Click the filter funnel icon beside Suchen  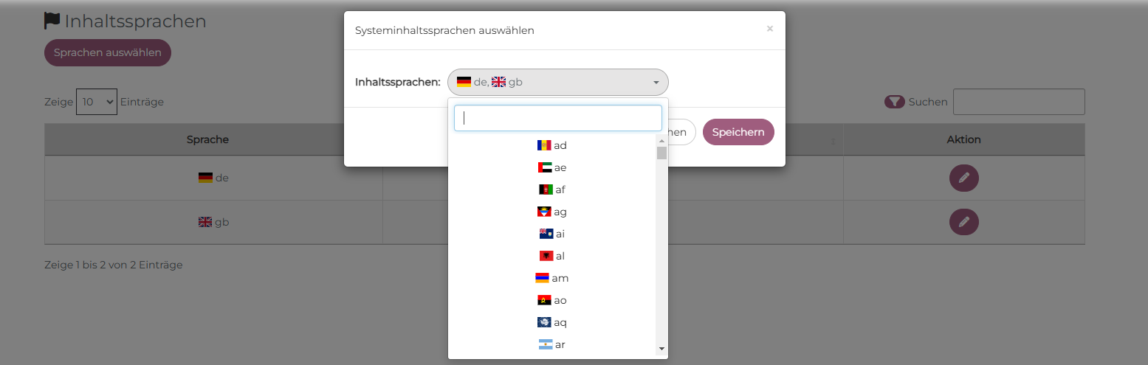[894, 102]
